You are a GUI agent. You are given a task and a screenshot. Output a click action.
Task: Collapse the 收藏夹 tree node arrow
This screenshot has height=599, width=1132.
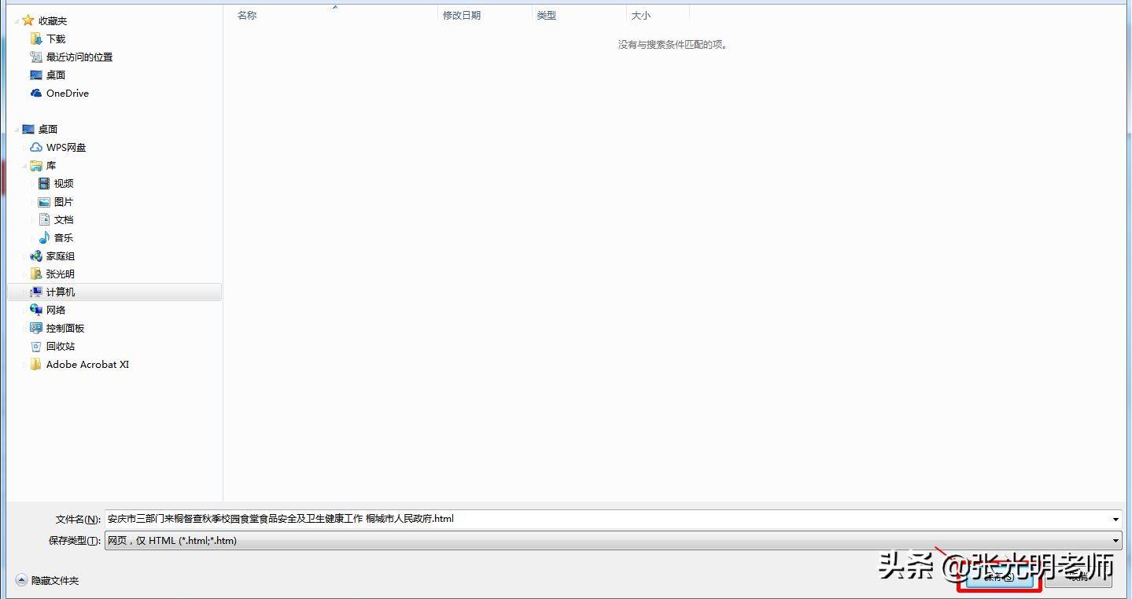(17, 21)
